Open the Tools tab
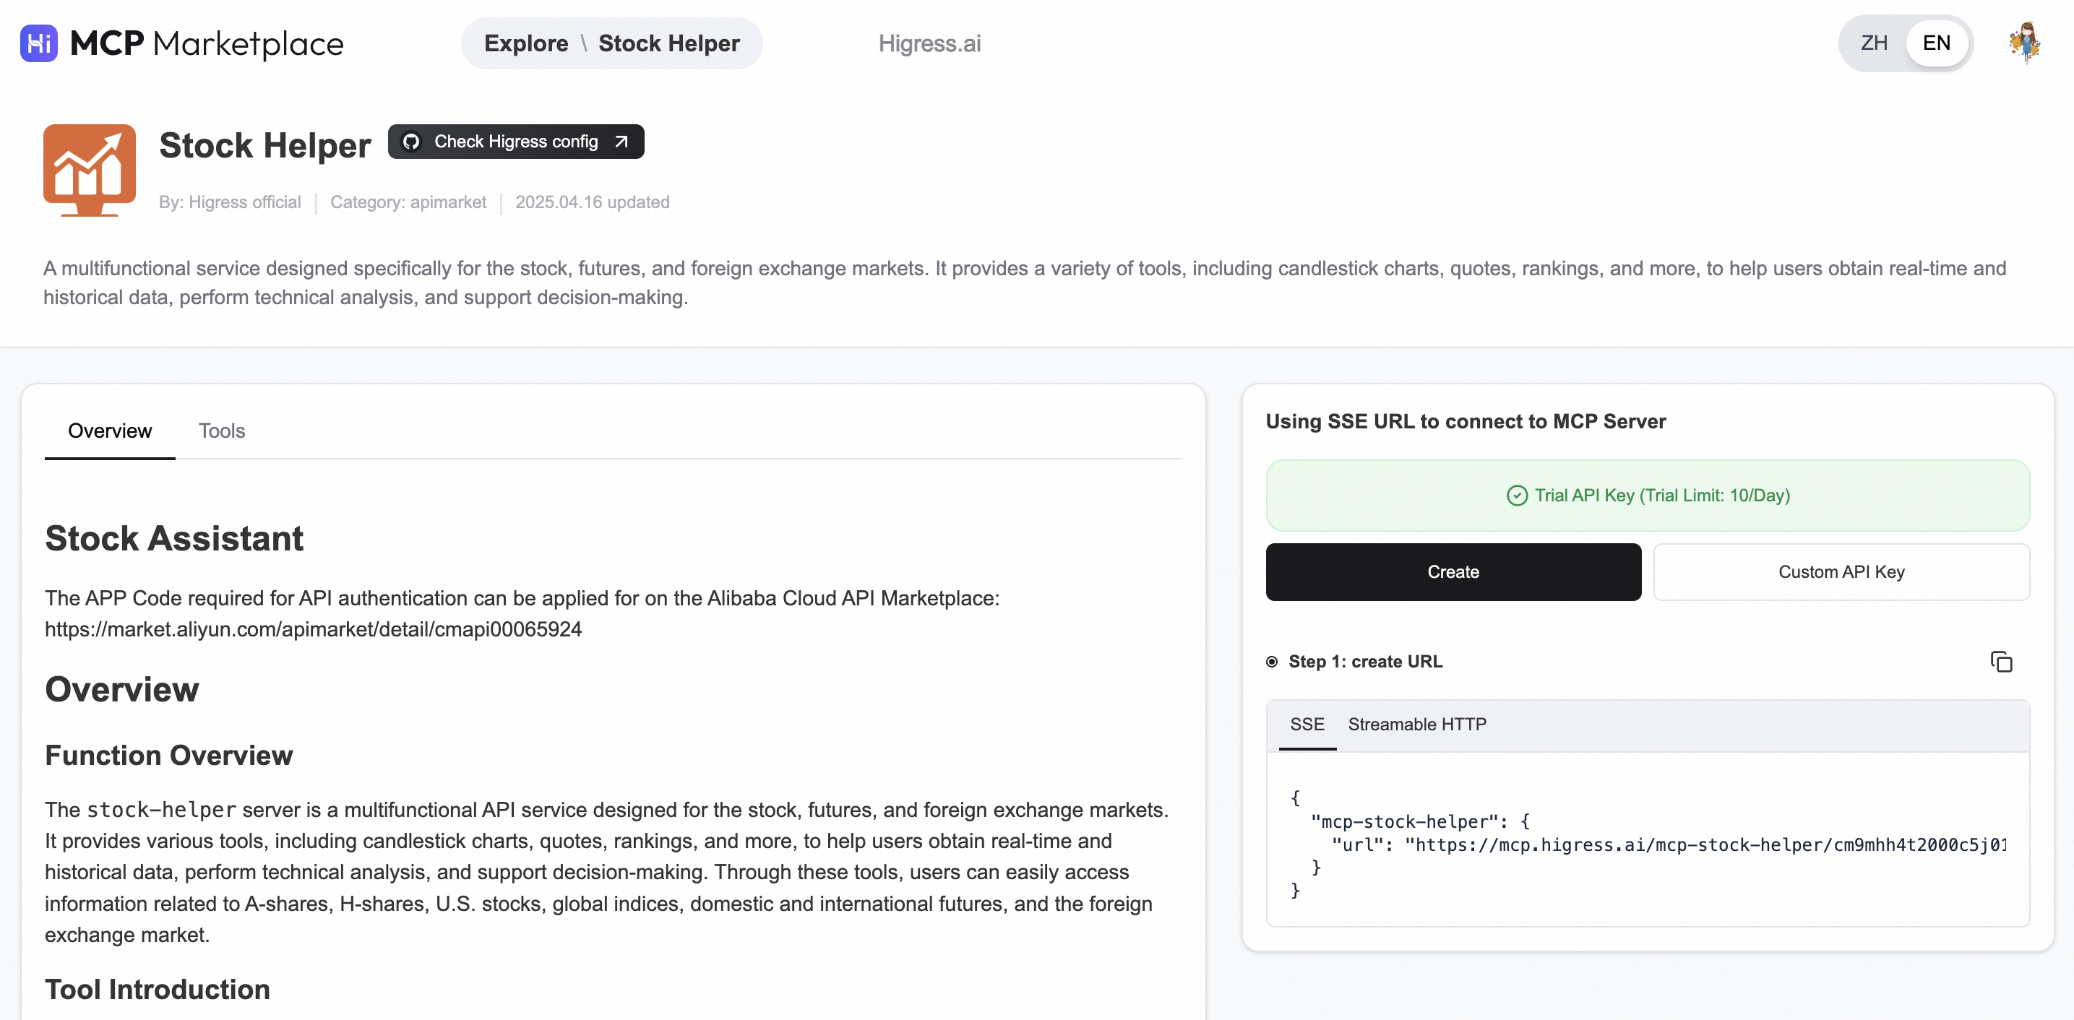Image resolution: width=2074 pixels, height=1020 pixels. (221, 431)
